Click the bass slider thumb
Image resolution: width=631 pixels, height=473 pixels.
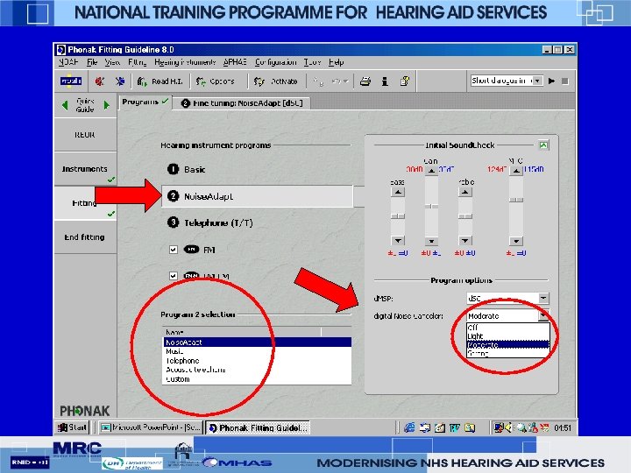[398, 216]
